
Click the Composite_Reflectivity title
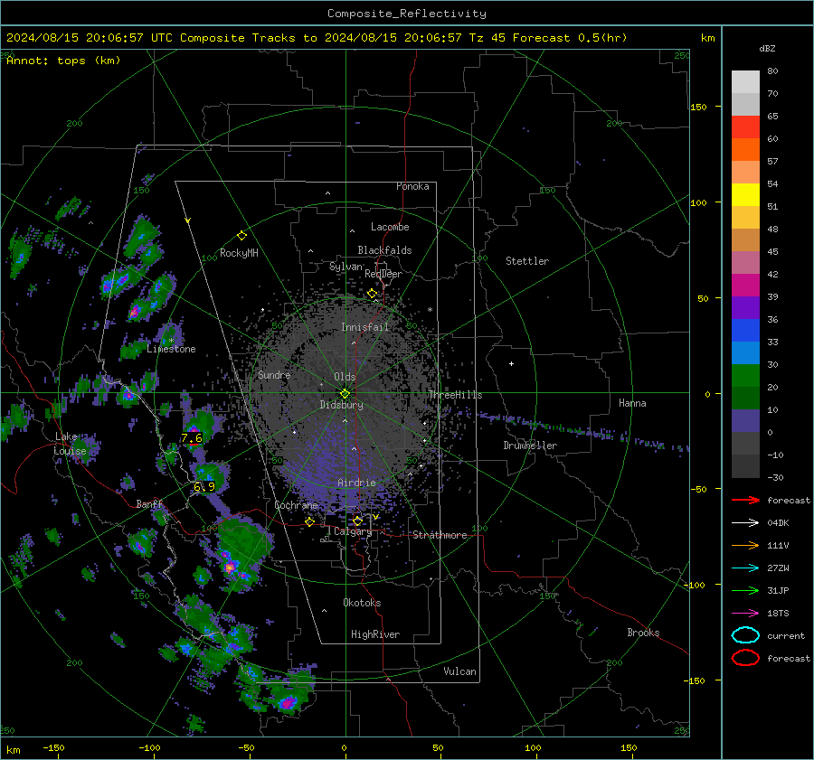tap(407, 14)
